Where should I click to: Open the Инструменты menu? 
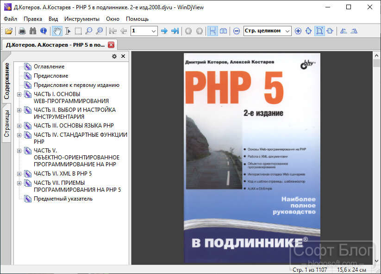click(x=82, y=19)
